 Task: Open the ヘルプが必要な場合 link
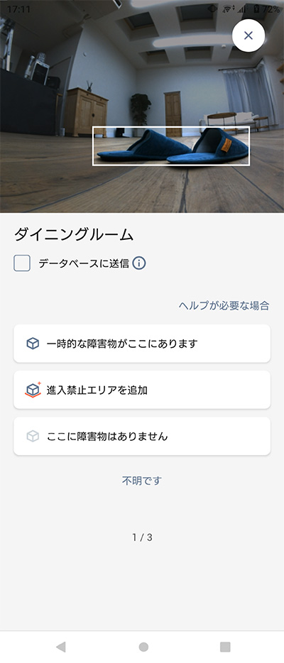224,305
